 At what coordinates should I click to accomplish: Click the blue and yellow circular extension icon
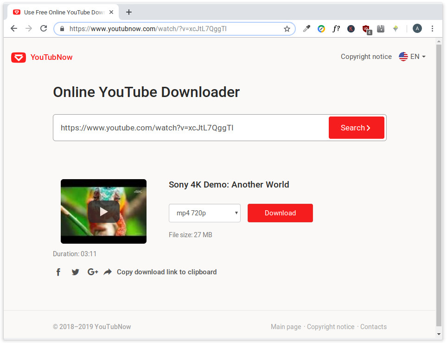tap(321, 28)
